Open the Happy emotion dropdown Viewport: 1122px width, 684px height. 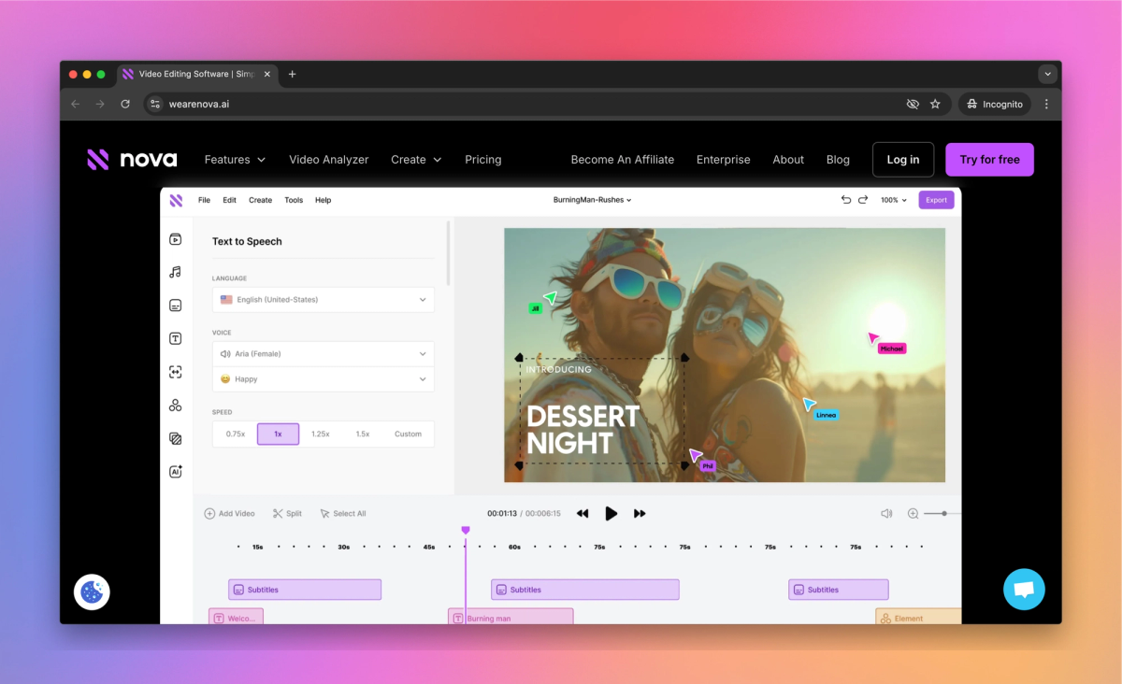[x=324, y=379]
